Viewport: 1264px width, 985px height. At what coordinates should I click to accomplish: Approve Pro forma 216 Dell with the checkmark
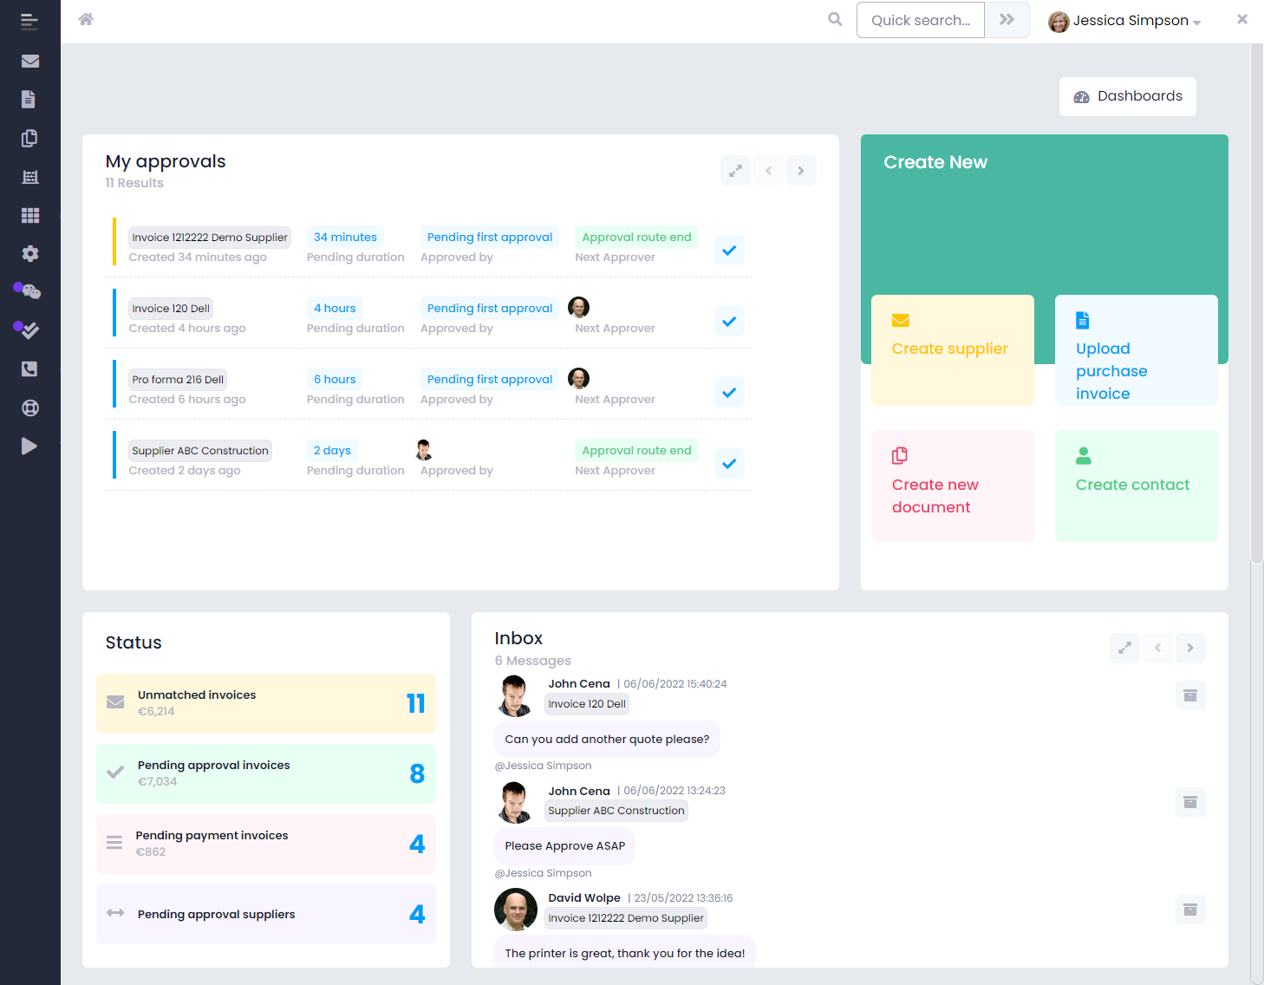[x=729, y=392]
